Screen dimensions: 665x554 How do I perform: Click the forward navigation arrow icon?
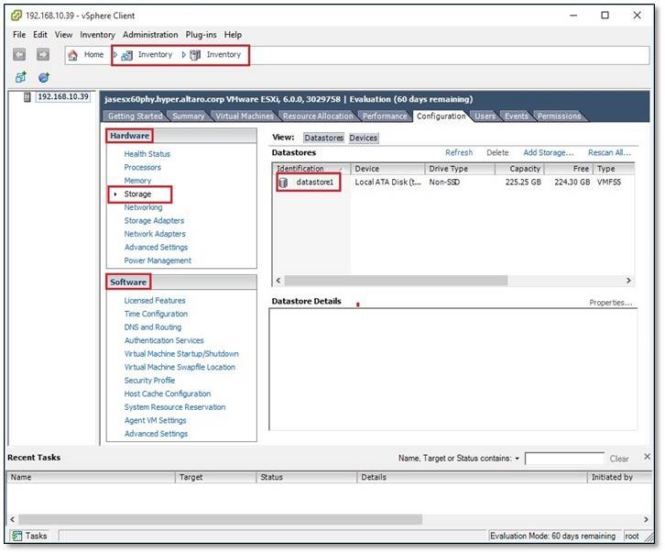(42, 54)
